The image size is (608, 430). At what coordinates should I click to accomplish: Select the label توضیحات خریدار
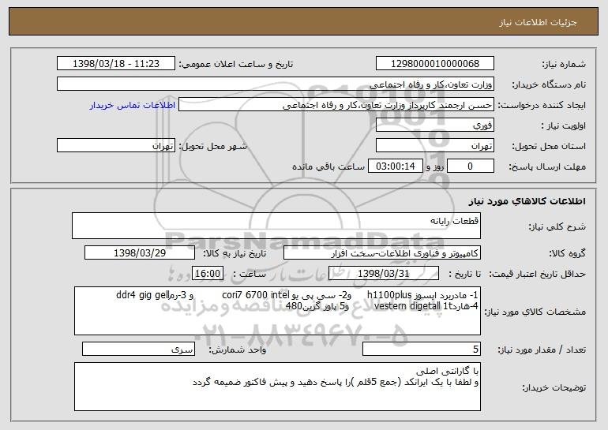pos(554,387)
